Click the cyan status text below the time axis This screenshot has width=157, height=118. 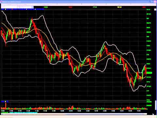(24, 112)
